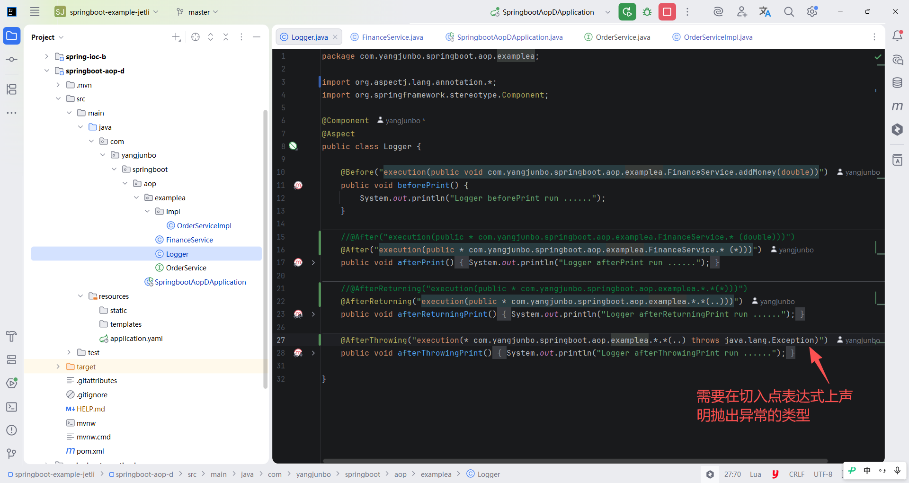The height and width of the screenshot is (483, 909).
Task: Click new file plus icon in Project panel
Action: point(176,37)
